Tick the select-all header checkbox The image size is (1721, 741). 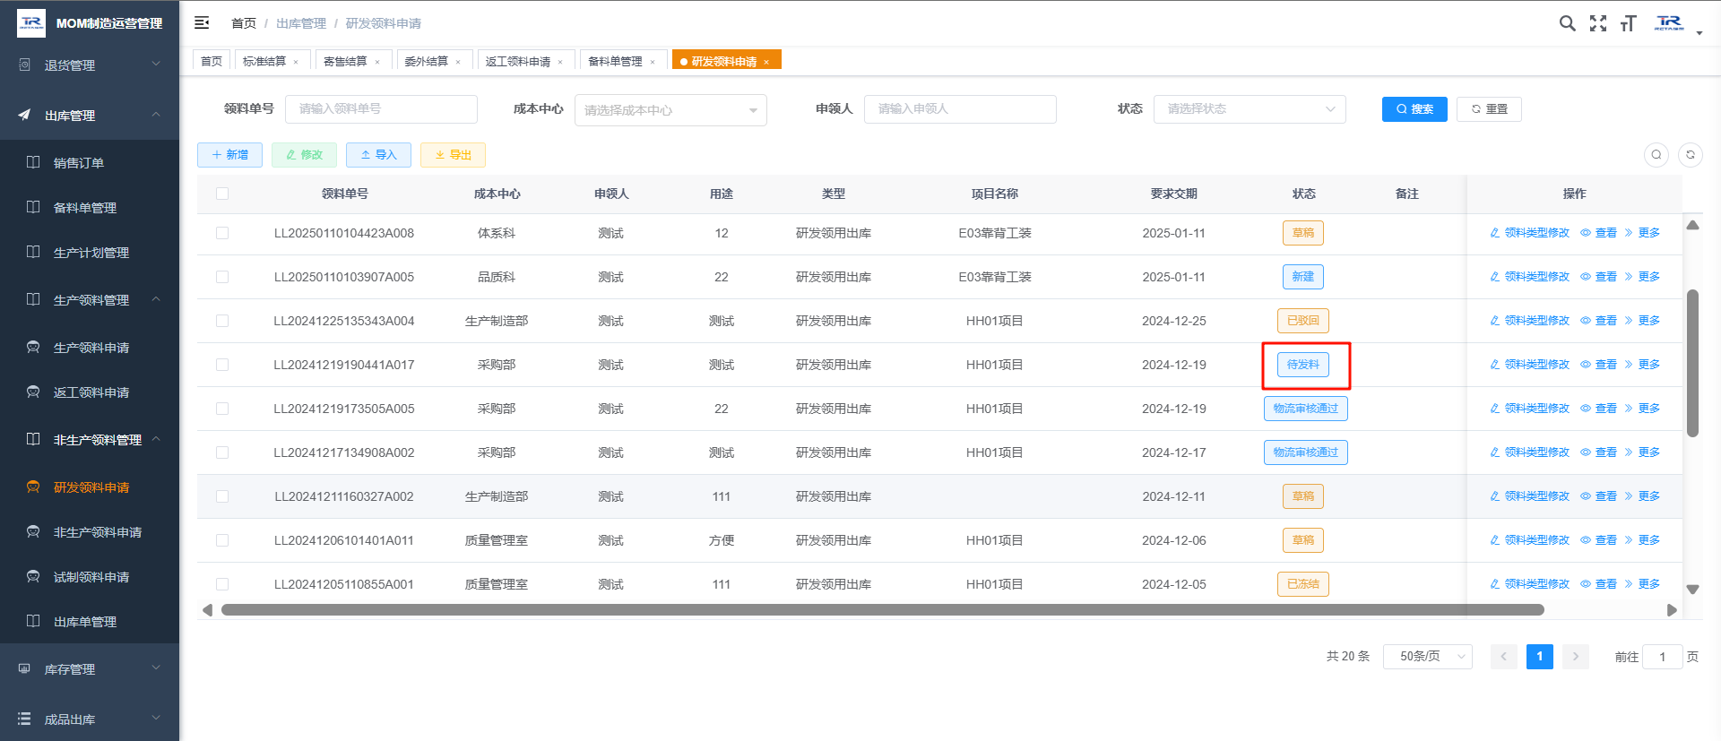pos(222,194)
